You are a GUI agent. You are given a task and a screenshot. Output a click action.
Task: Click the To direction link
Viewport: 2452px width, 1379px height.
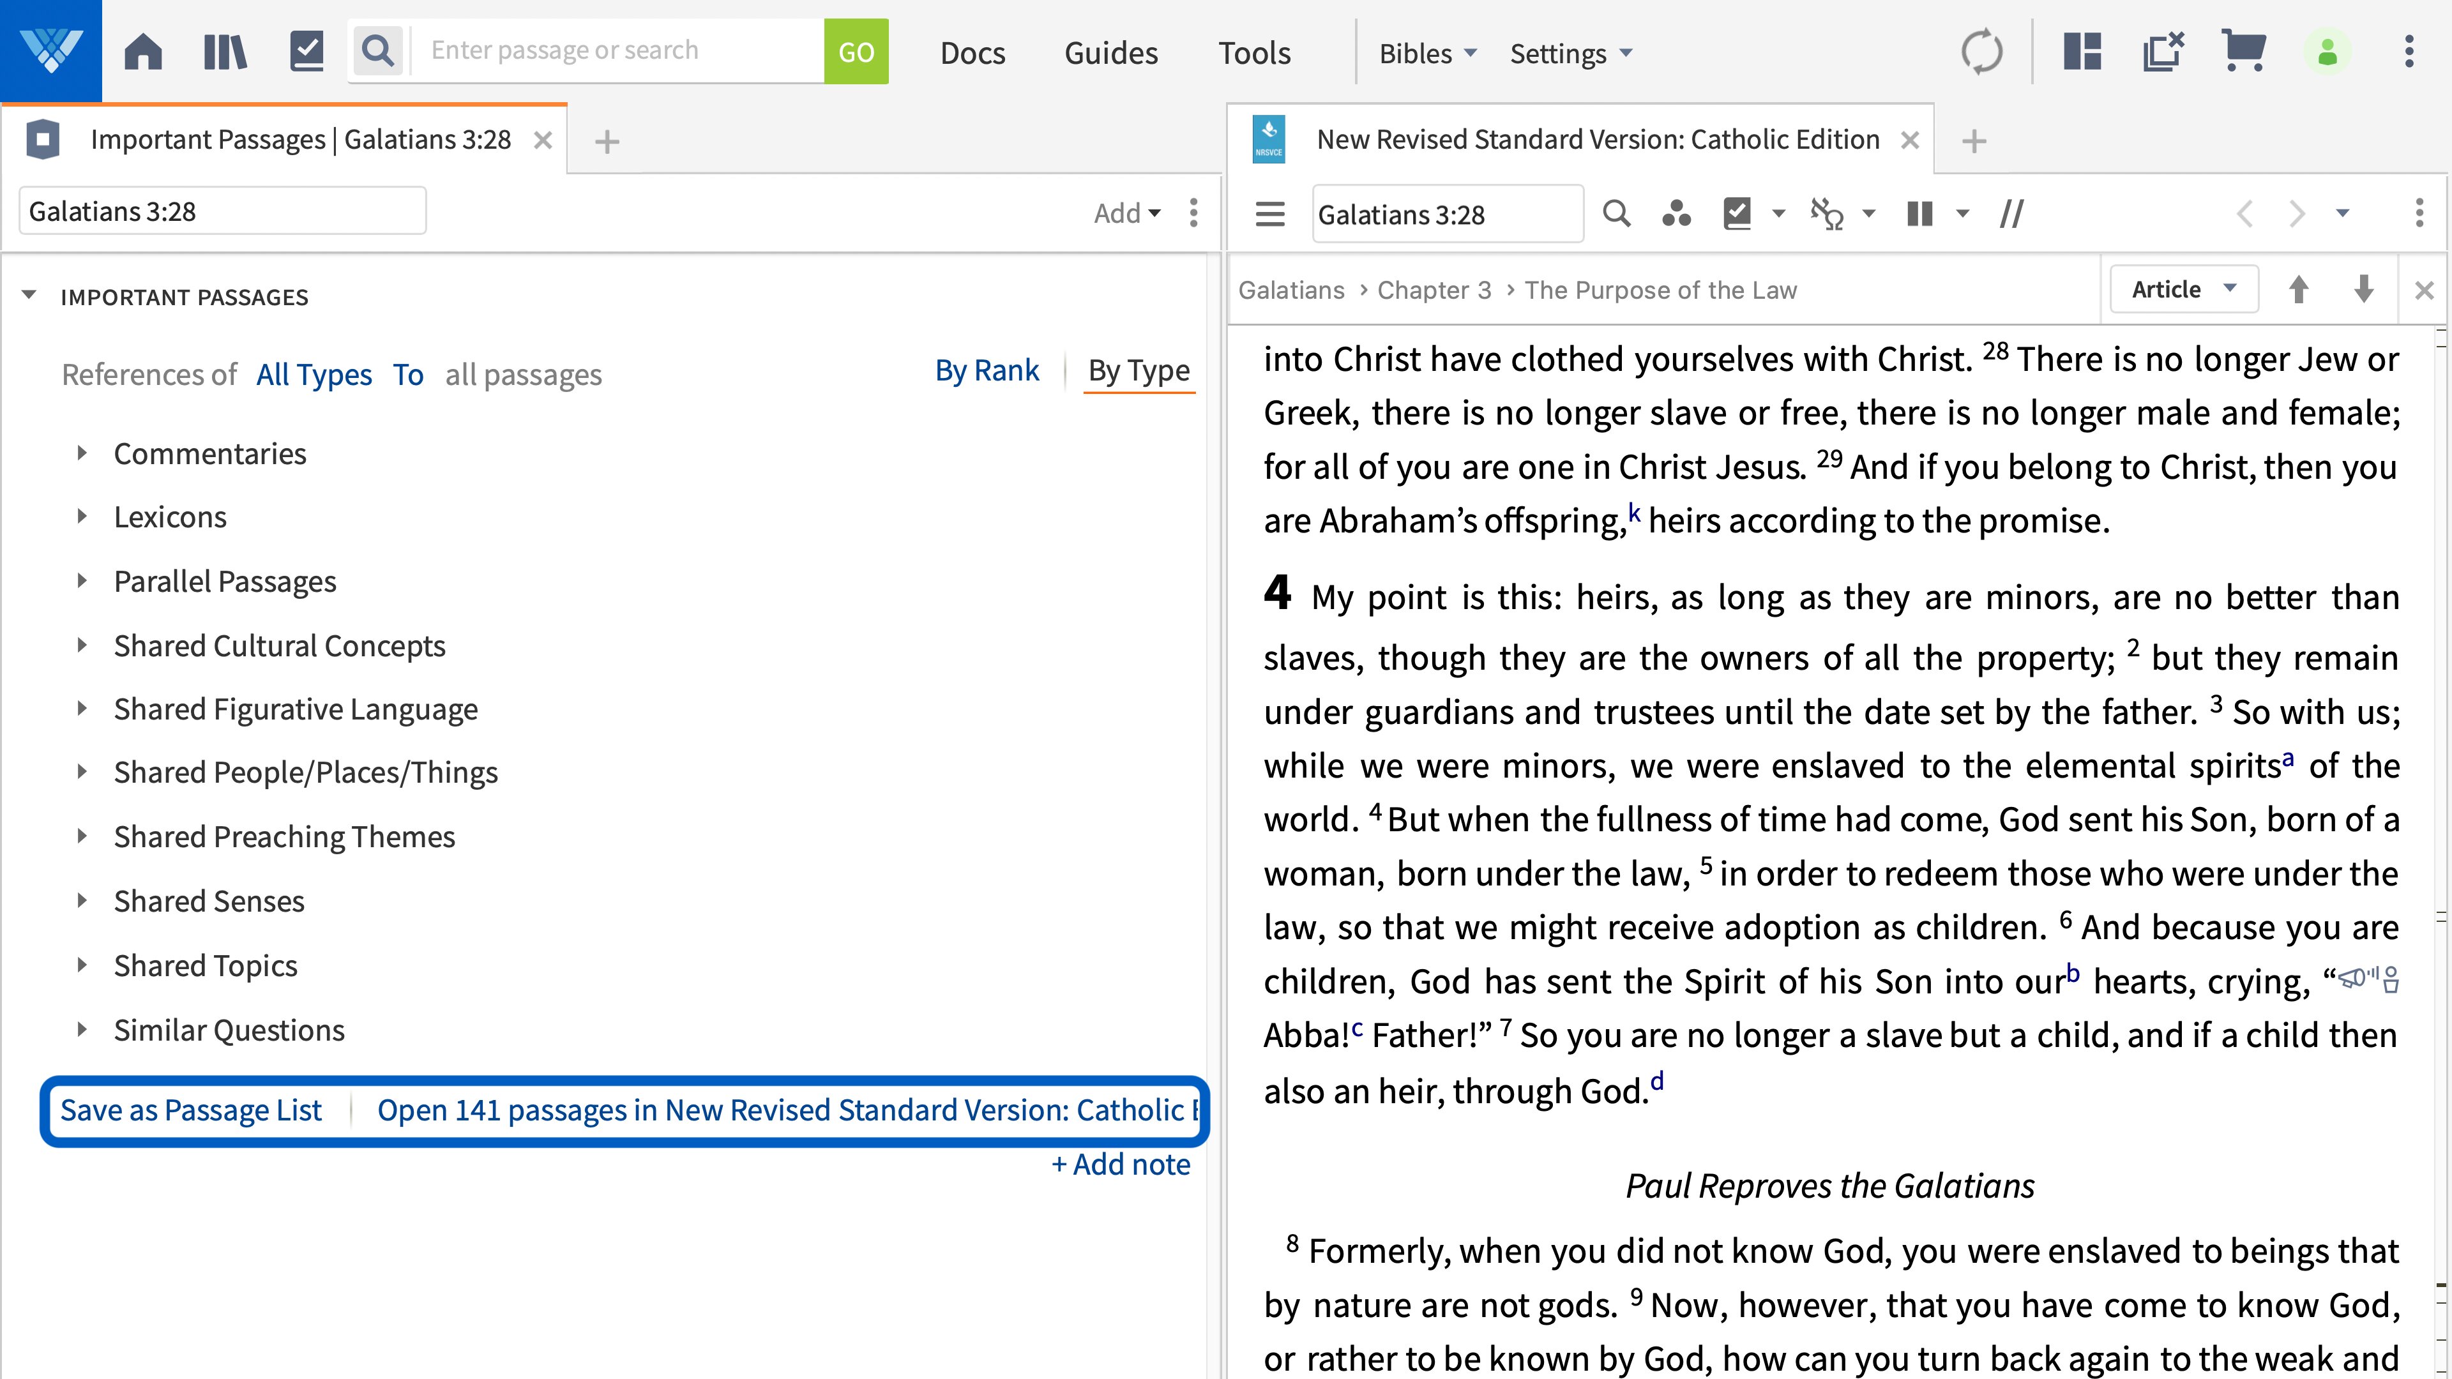409,375
